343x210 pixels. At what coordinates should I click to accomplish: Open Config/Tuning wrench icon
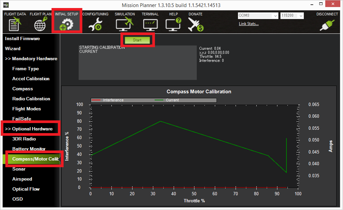tap(95, 25)
